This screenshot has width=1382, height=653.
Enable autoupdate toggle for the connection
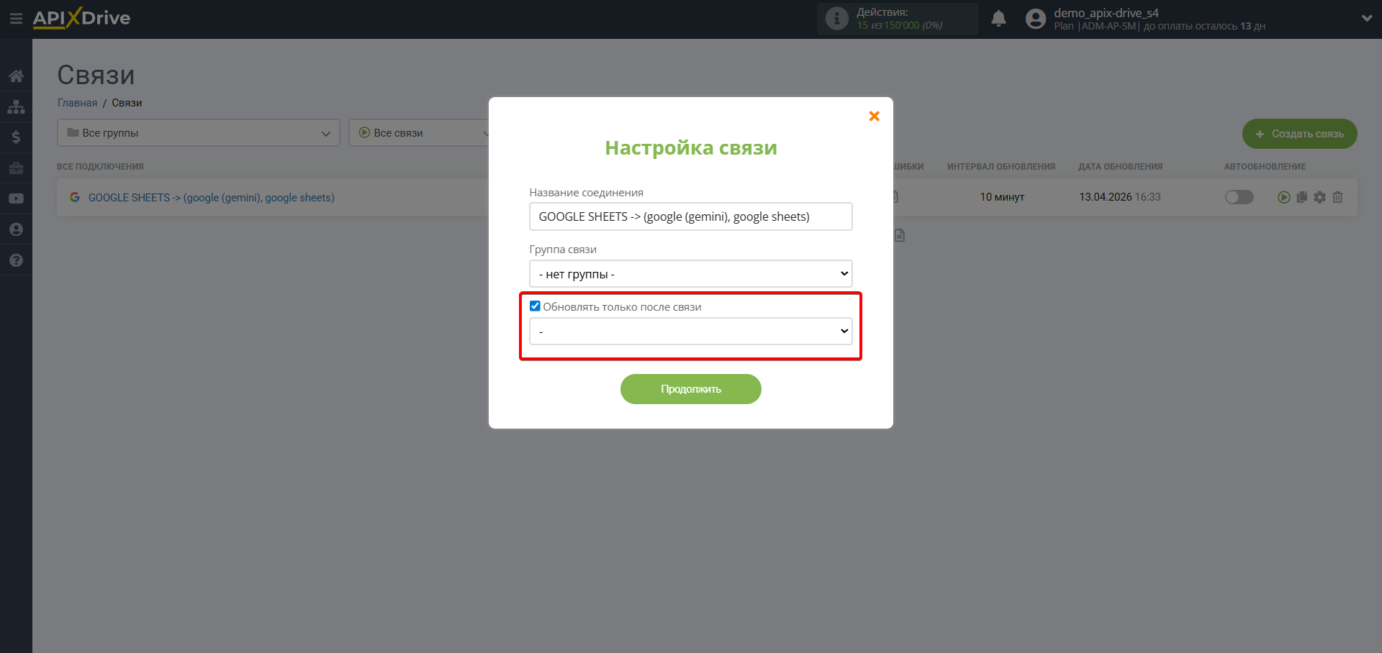1239,197
